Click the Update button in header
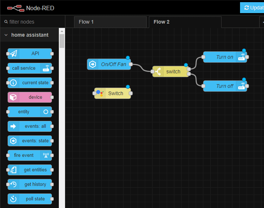 (252, 8)
